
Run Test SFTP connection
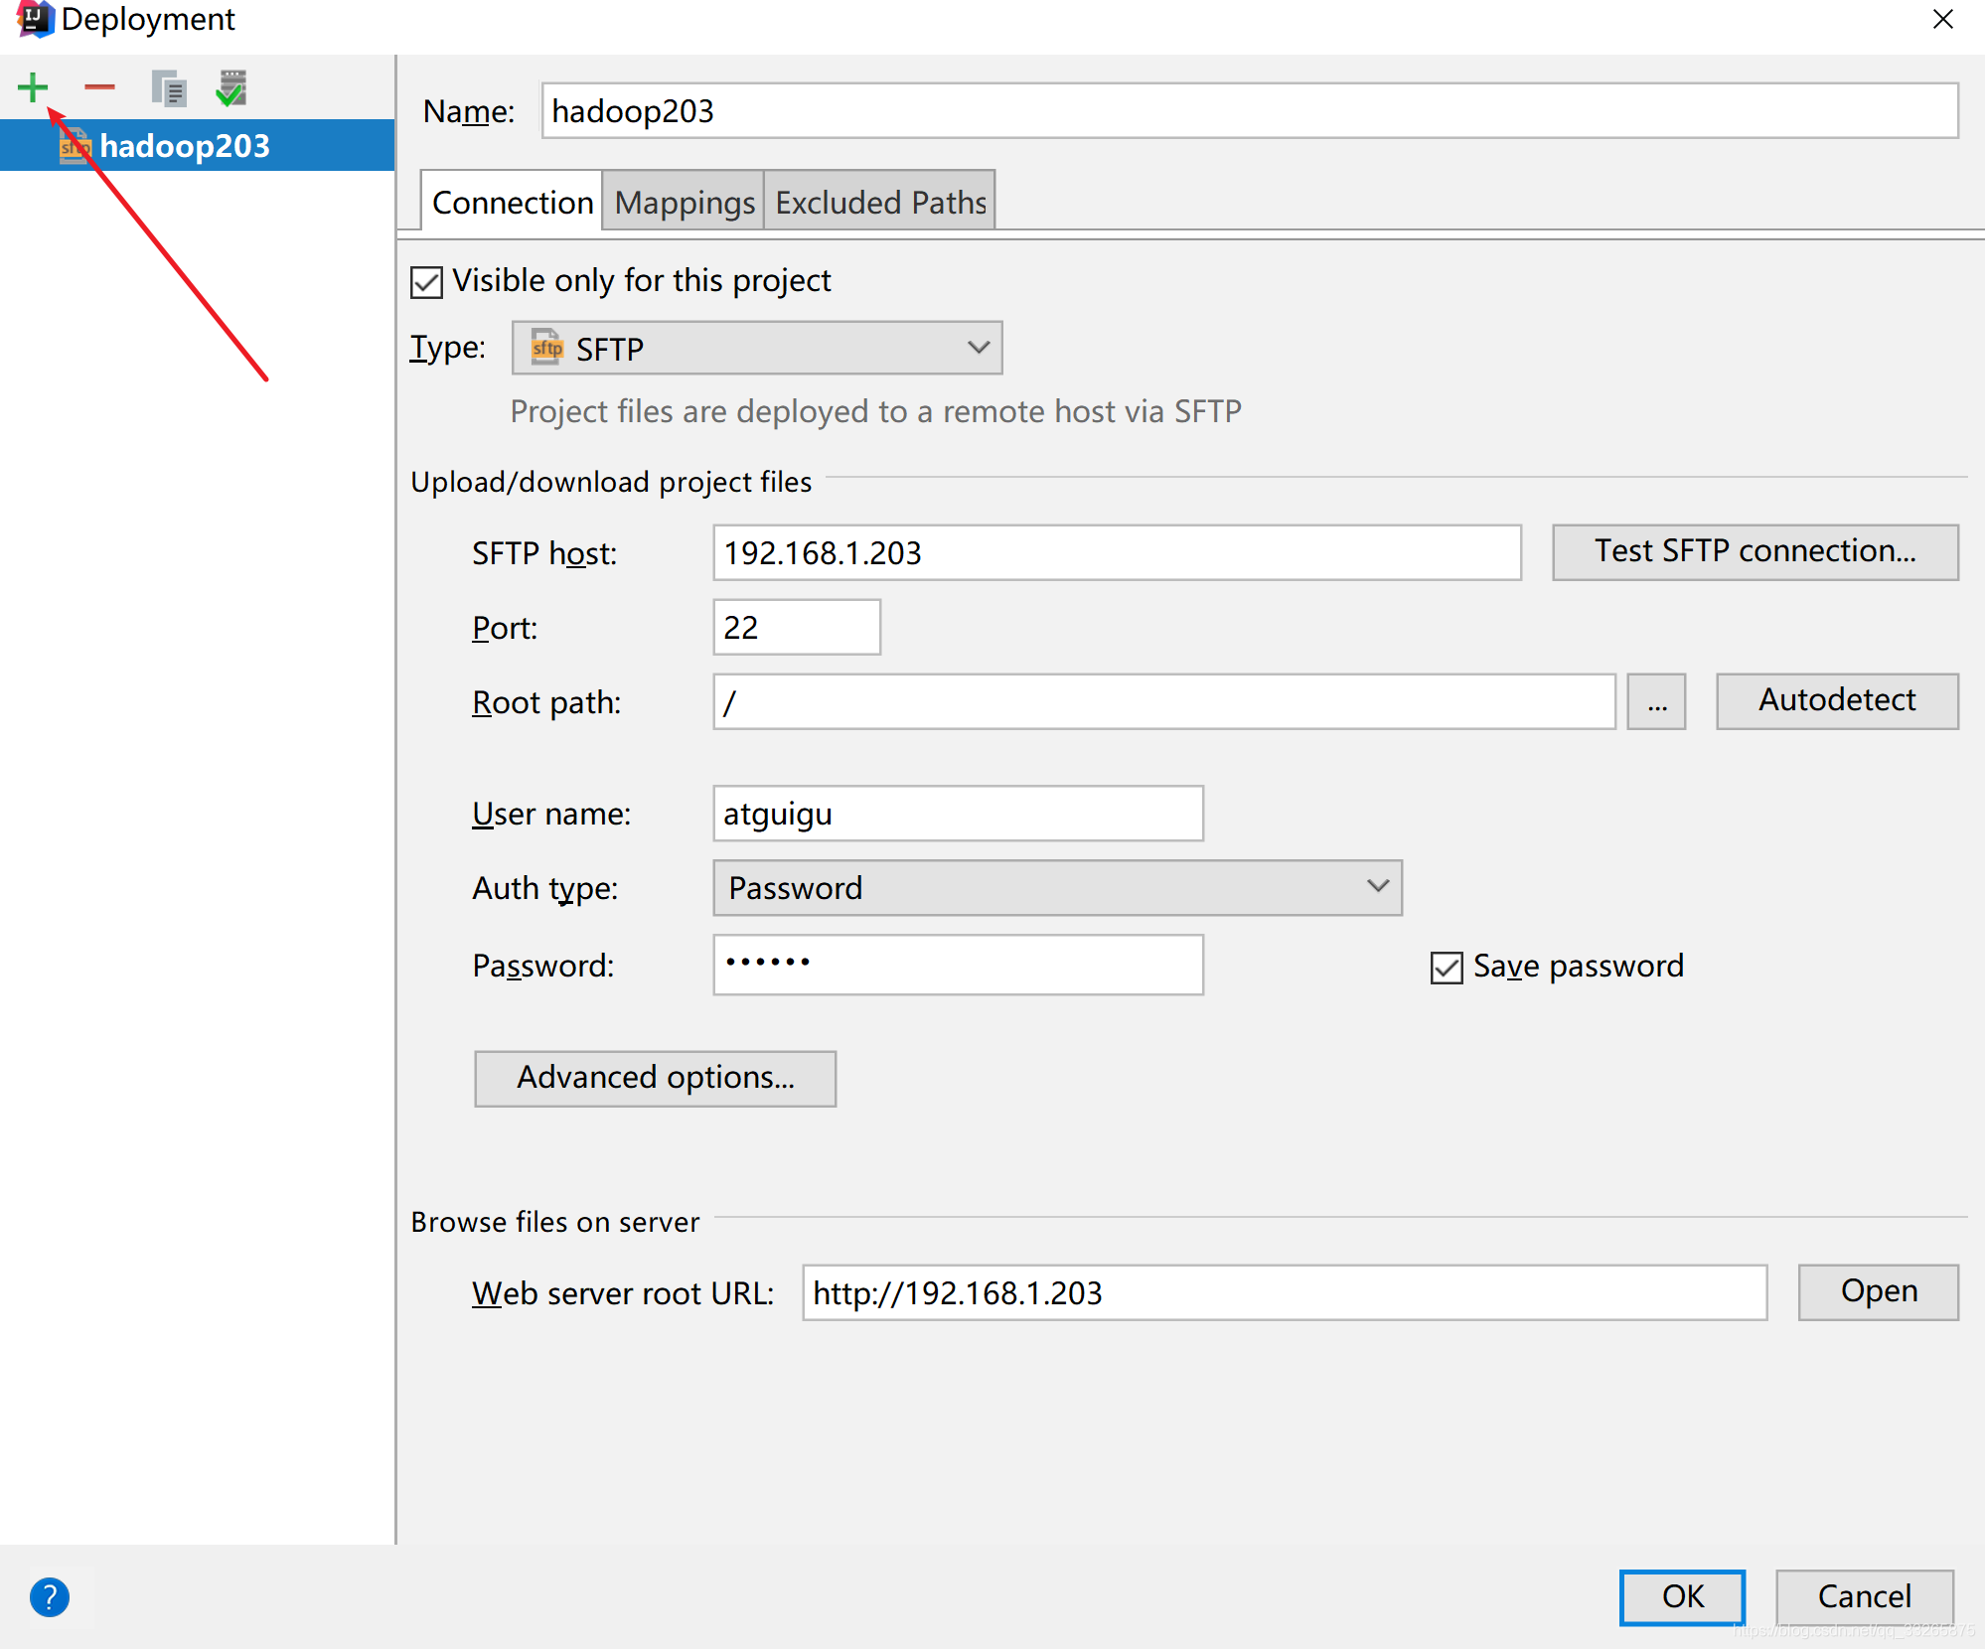pyautogui.click(x=1755, y=552)
